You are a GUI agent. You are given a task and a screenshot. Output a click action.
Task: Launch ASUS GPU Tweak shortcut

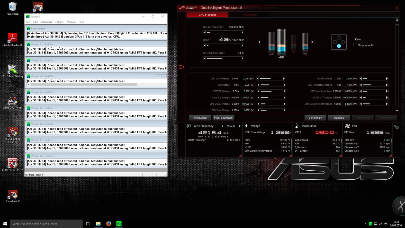click(x=12, y=102)
